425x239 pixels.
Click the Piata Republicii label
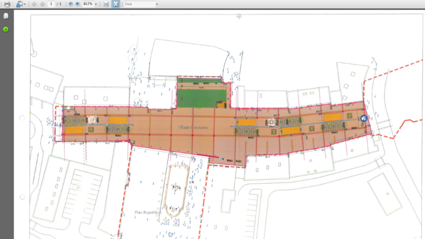point(148,212)
